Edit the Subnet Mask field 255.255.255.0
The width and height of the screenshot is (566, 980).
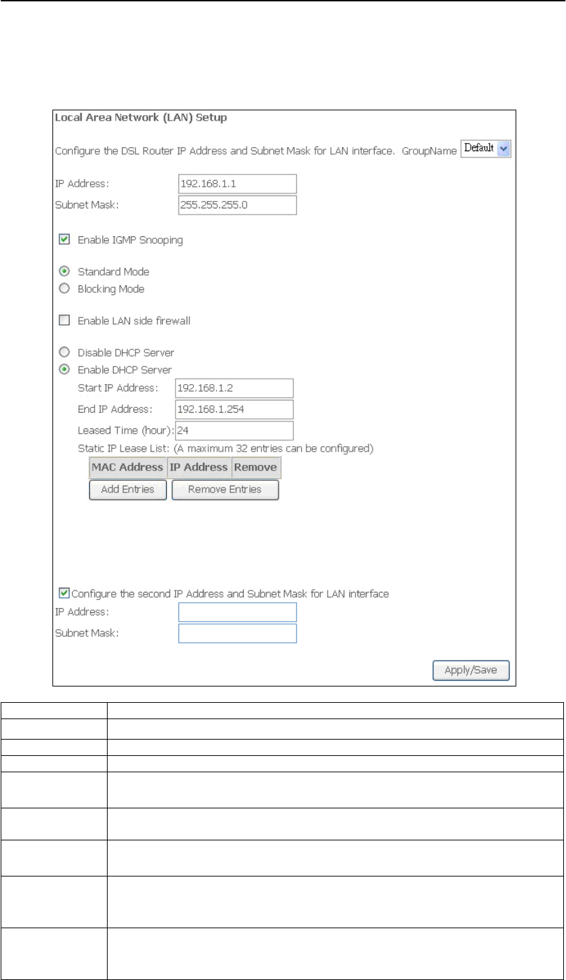coord(237,205)
